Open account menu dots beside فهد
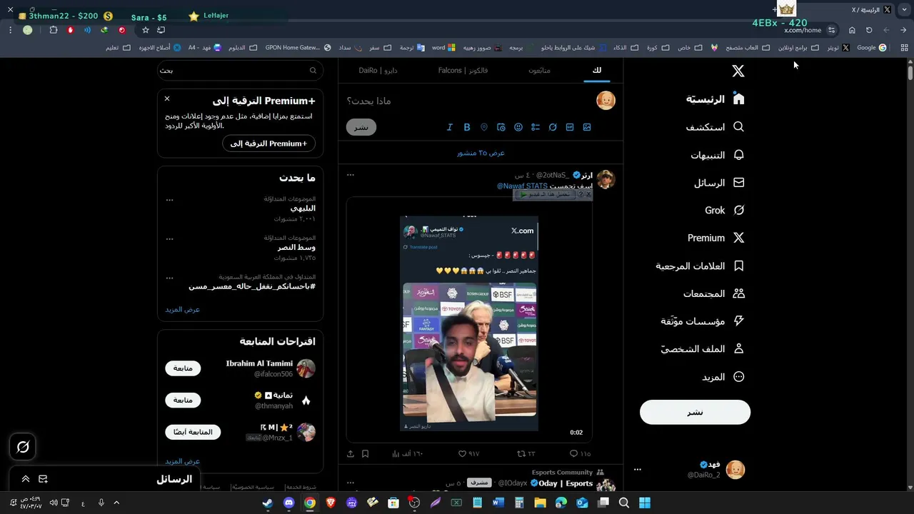The image size is (914, 514). coord(638,470)
